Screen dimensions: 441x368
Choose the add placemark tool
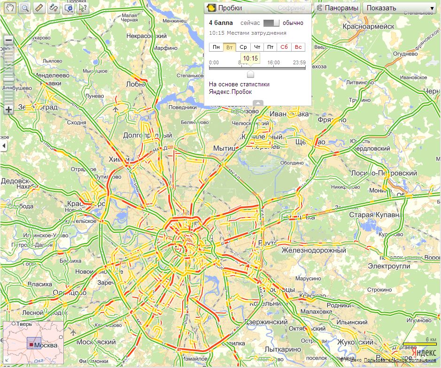(69, 8)
